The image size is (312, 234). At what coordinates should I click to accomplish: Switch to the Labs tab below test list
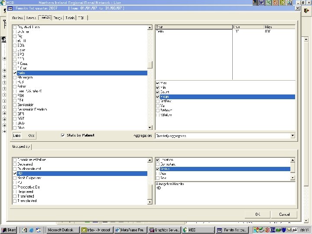tap(17, 136)
